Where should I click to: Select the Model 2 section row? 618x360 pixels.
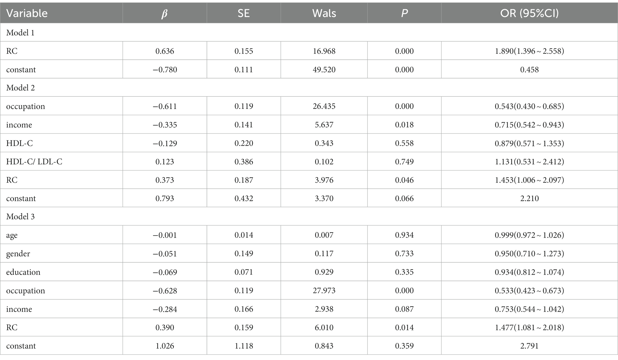[x=309, y=88]
